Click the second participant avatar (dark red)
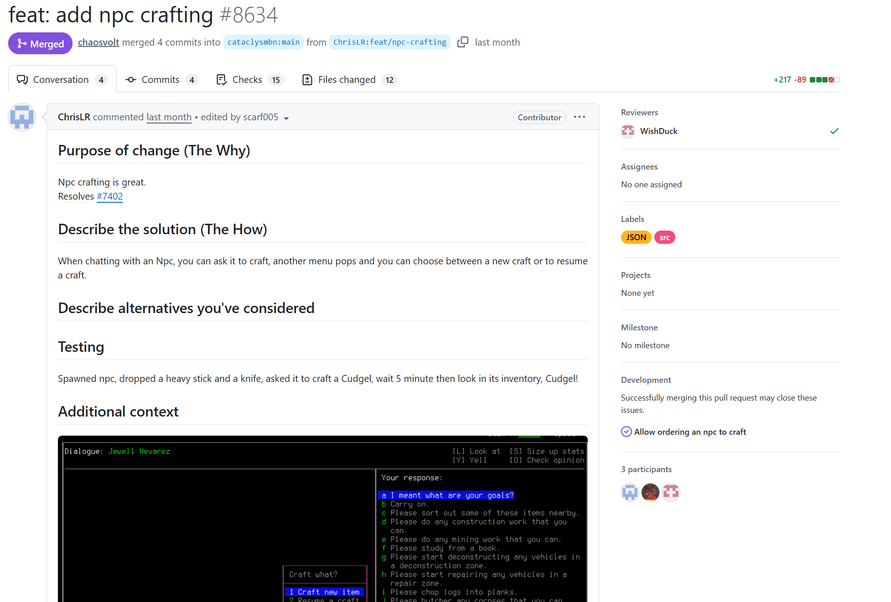The width and height of the screenshot is (891, 602). click(x=650, y=492)
